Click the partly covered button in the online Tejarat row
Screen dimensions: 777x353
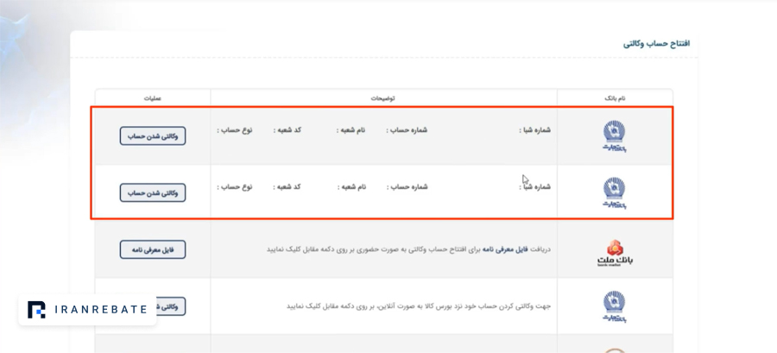(x=171, y=306)
